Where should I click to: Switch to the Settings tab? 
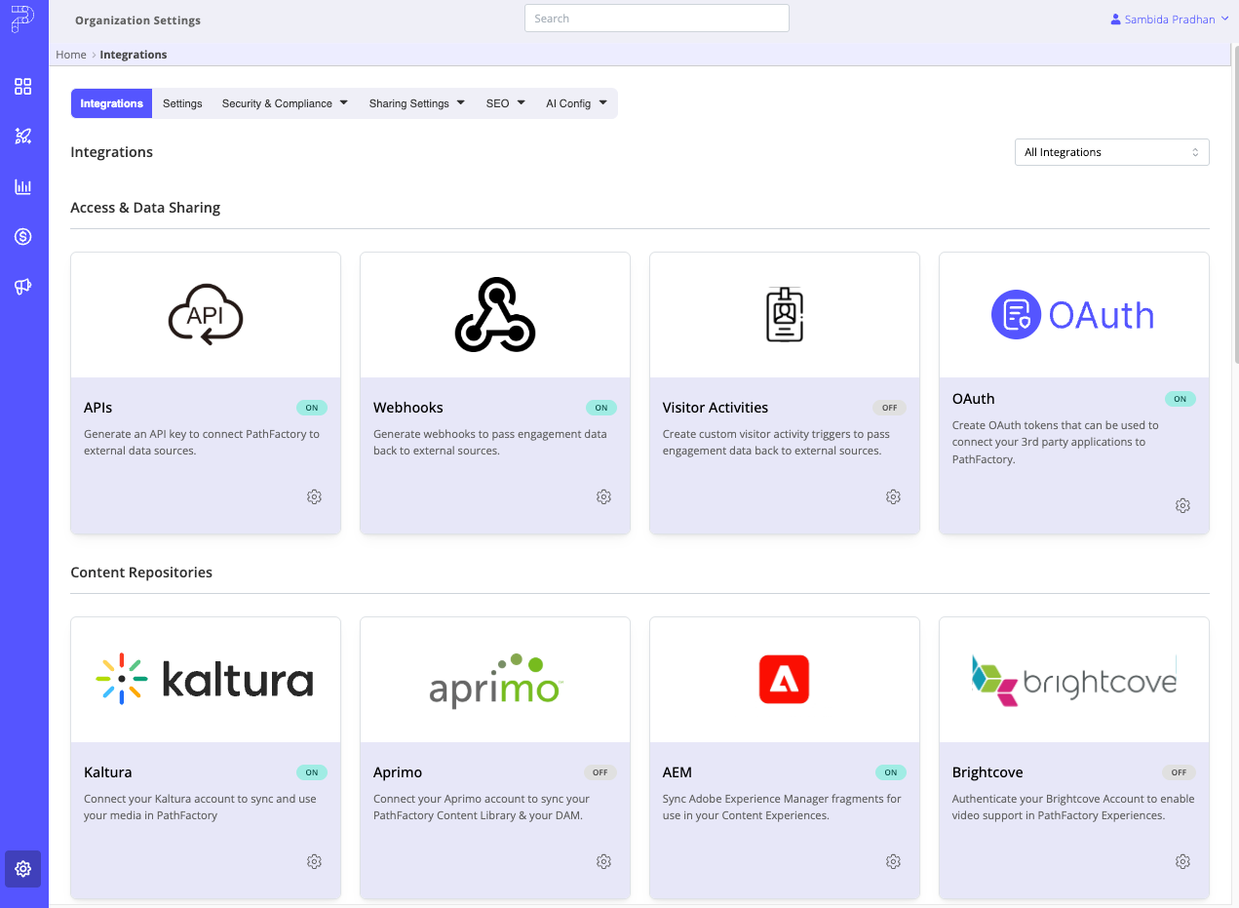pos(182,103)
